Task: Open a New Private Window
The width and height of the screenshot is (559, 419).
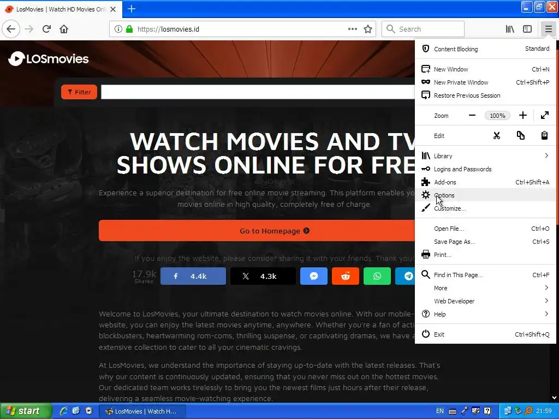Action: tap(485, 82)
